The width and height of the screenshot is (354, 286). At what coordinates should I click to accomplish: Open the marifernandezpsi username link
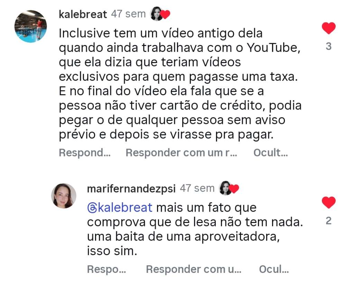coord(131,189)
